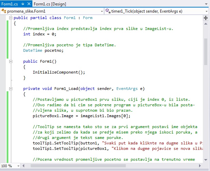The height and width of the screenshot is (171, 210).
Task: Collapse the Form1_Load method block
Action: (x=11, y=89)
